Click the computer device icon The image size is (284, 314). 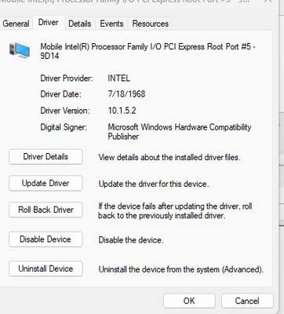[x=20, y=50]
